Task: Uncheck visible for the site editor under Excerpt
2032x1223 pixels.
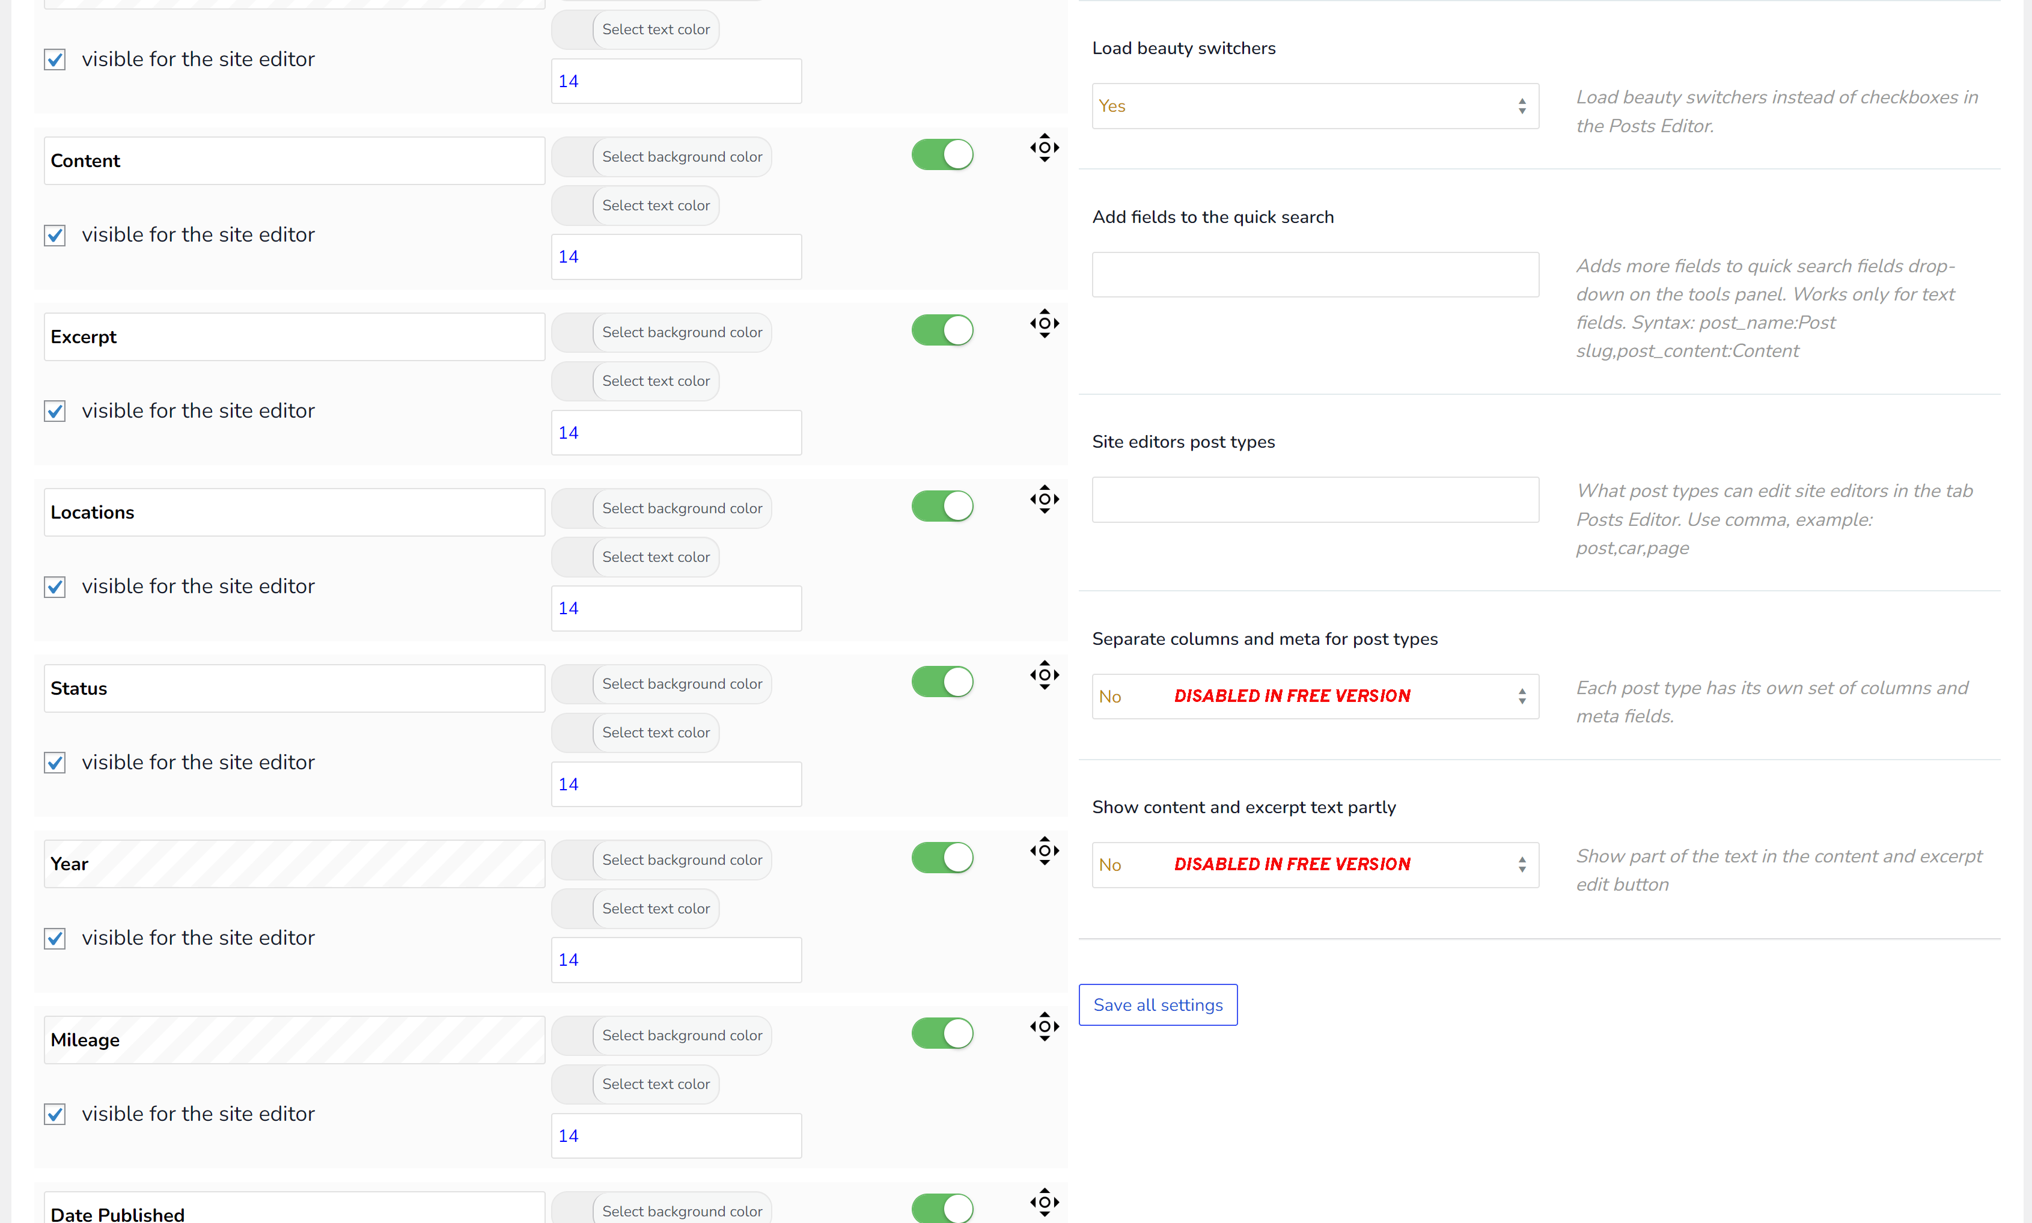Action: [55, 410]
